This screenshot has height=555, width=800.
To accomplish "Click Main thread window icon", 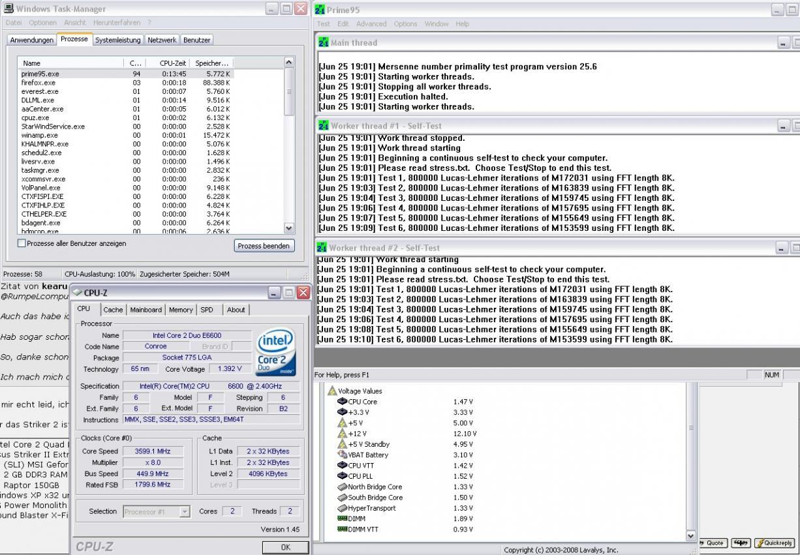I will point(323,42).
